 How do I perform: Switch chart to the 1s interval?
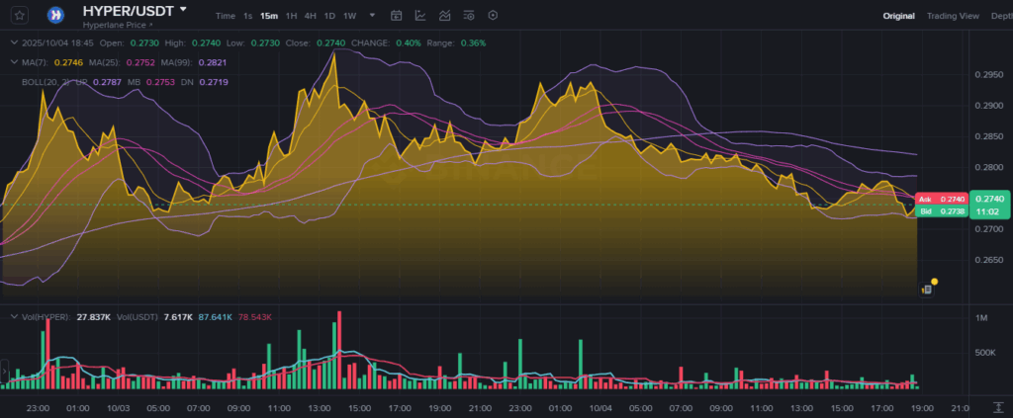(247, 16)
